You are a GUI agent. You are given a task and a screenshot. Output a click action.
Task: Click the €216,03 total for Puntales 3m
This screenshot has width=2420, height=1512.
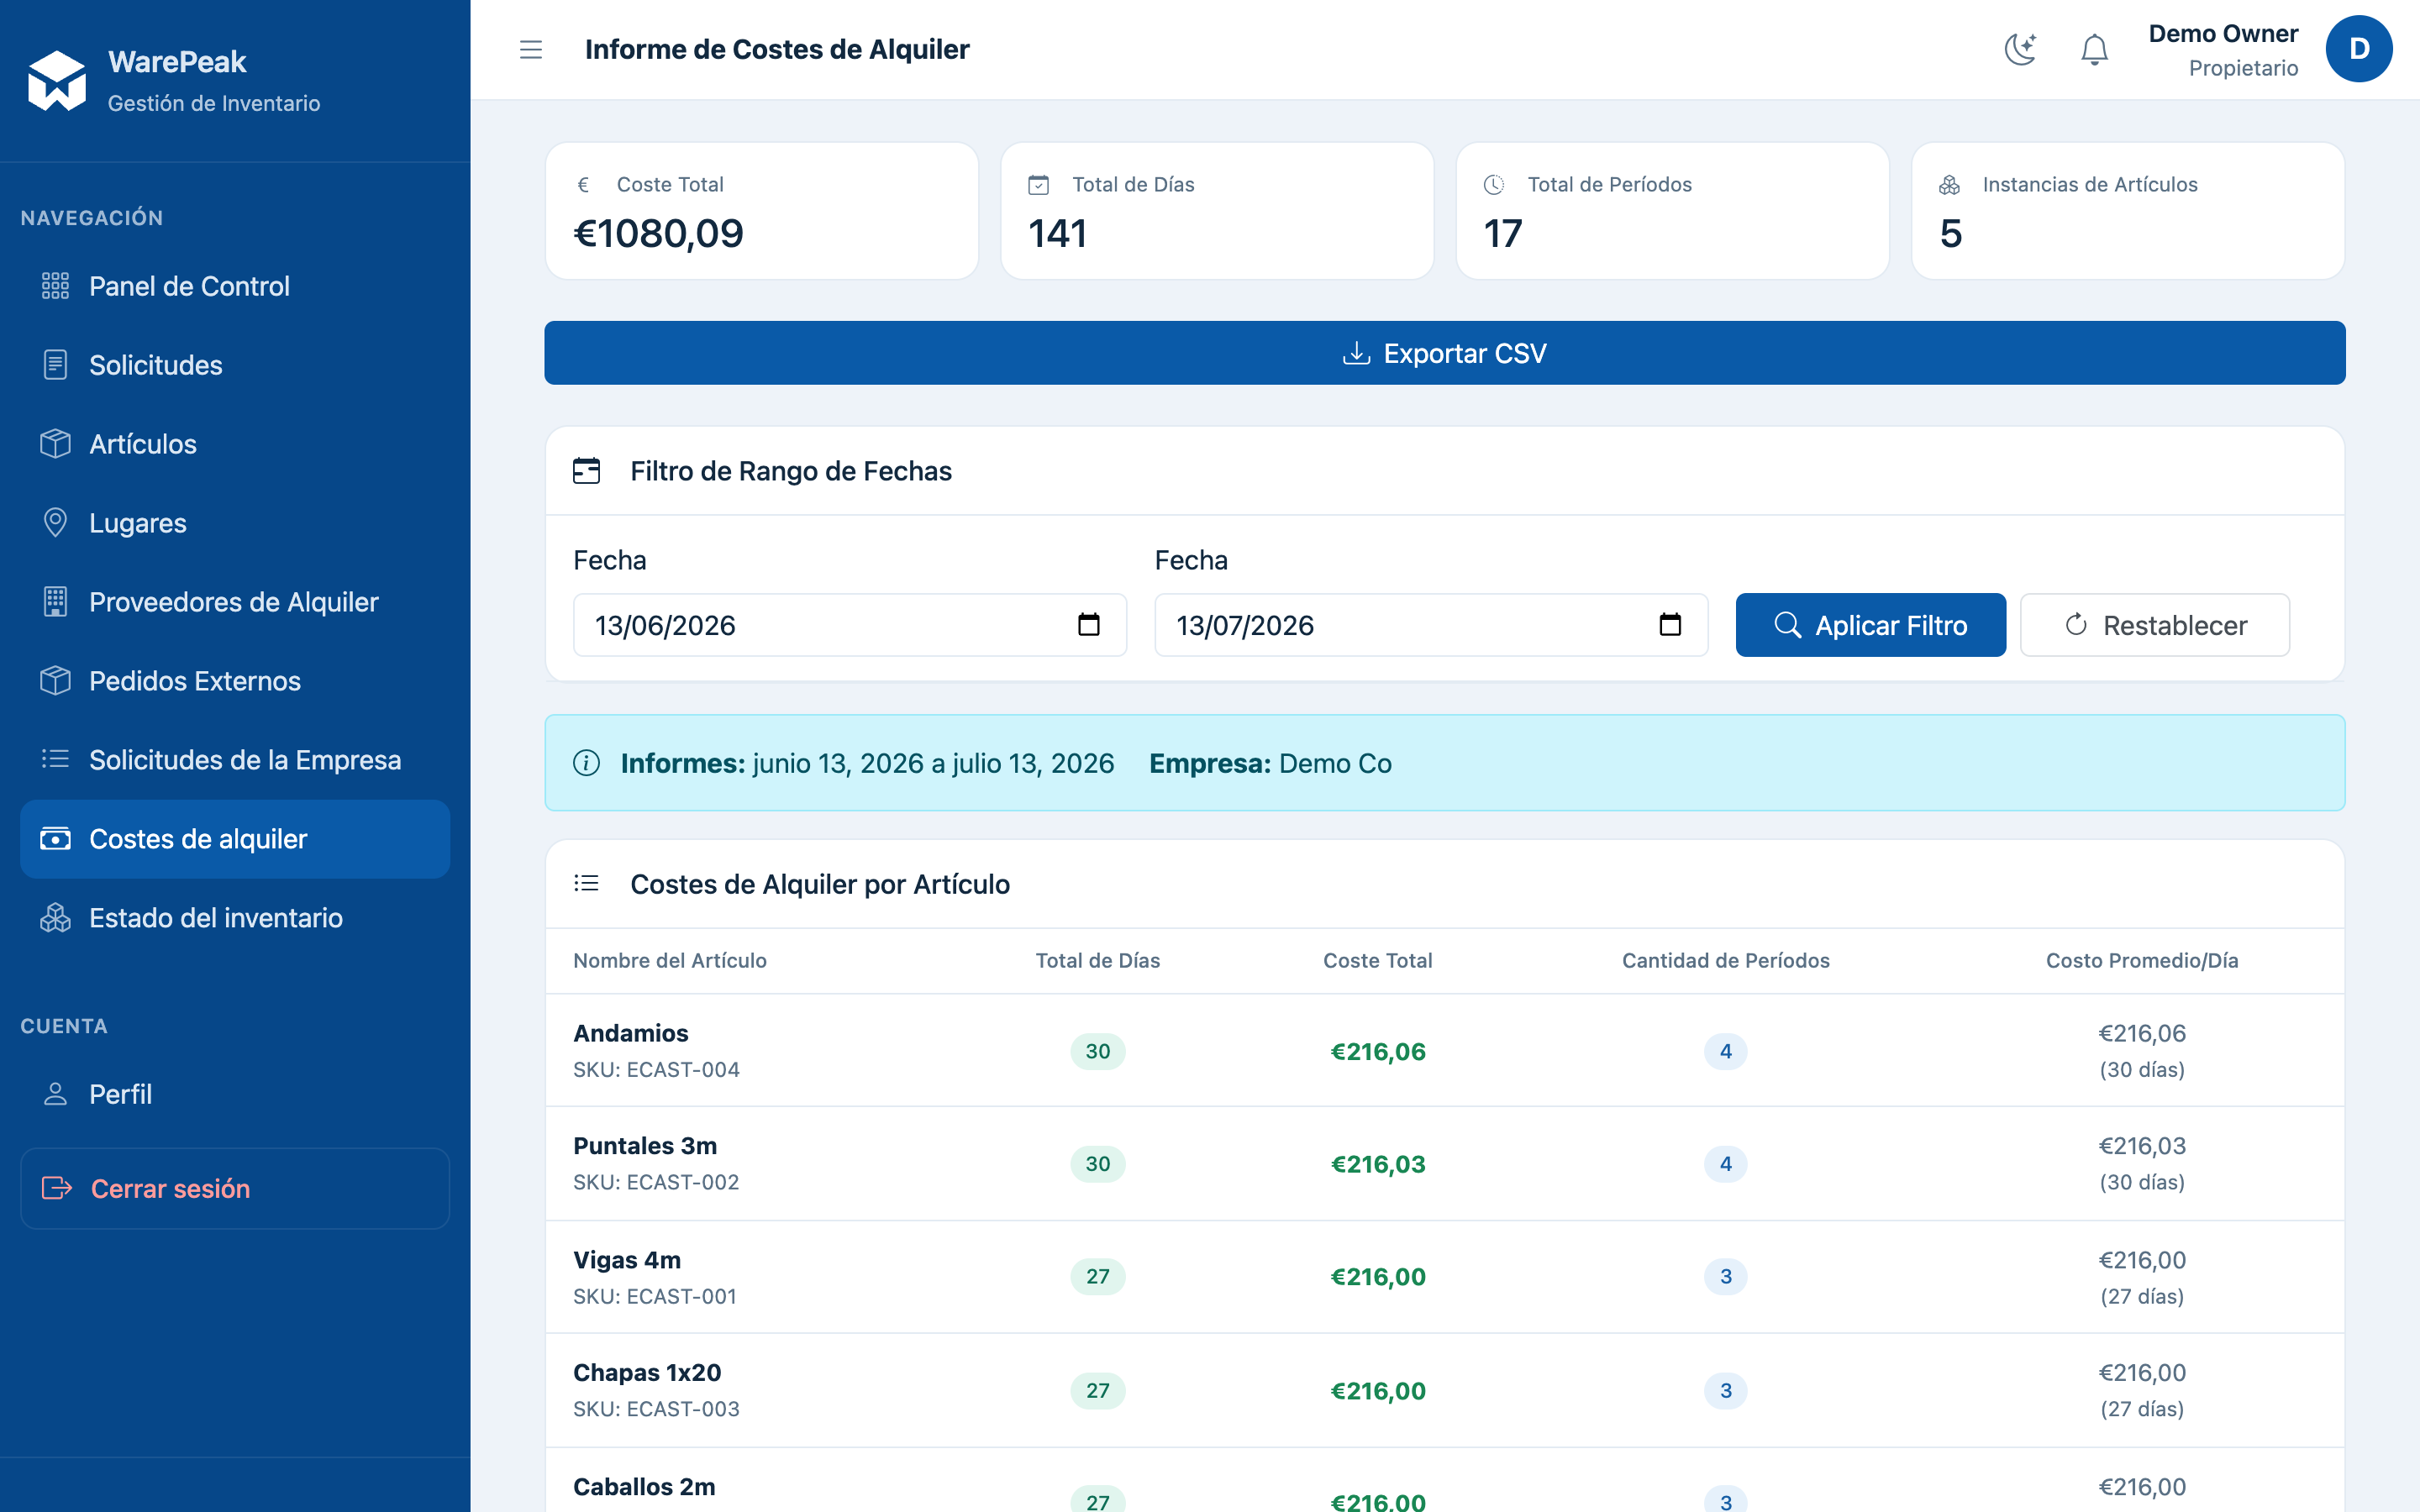point(1377,1164)
